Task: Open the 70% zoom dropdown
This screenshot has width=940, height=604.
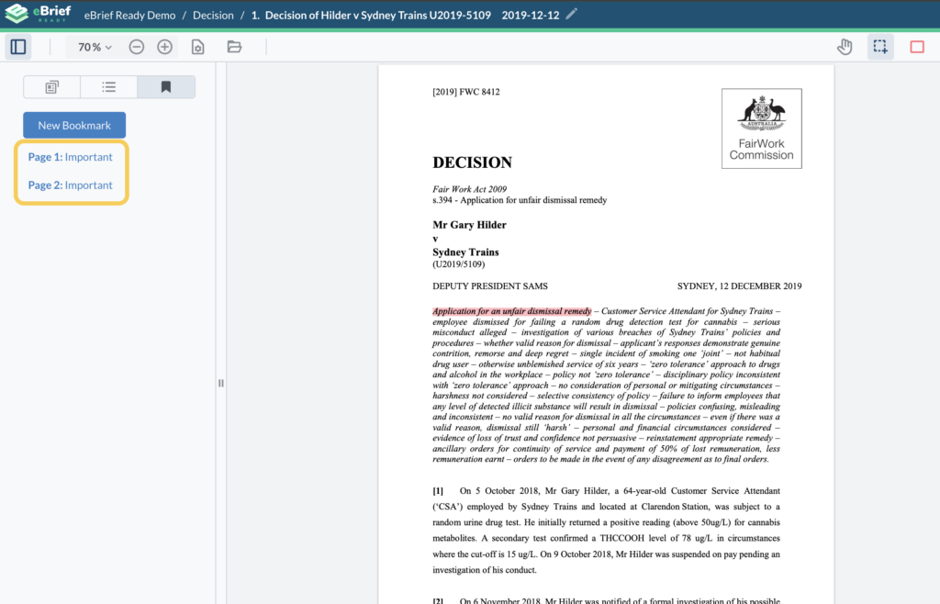Action: [95, 47]
